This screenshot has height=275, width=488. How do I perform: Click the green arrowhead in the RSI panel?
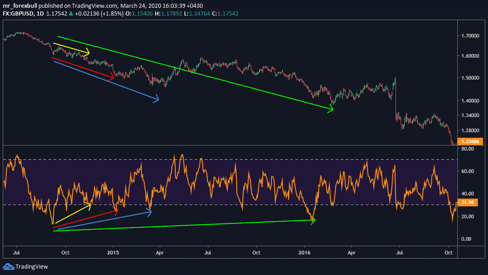(x=313, y=220)
